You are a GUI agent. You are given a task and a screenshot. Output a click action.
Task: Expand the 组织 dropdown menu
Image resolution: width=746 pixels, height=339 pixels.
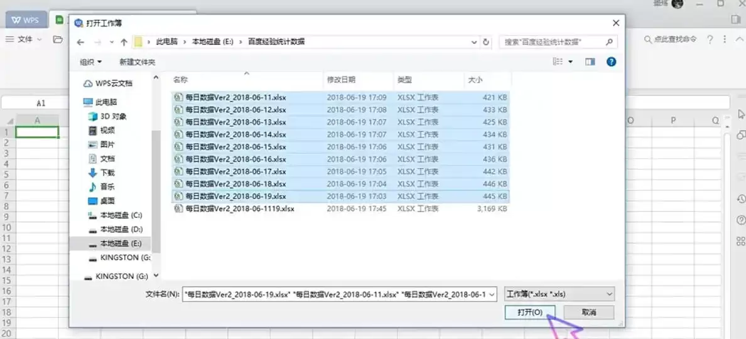tap(91, 62)
